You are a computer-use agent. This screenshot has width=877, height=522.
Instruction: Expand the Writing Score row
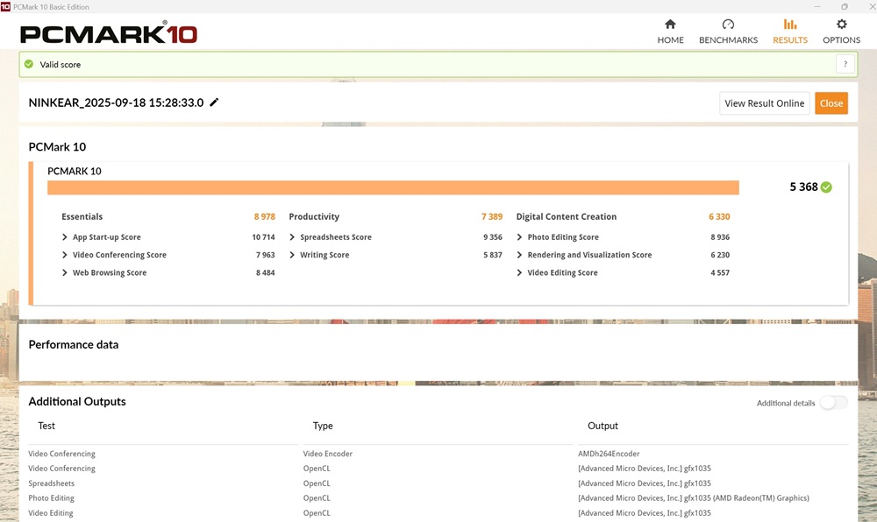click(292, 255)
